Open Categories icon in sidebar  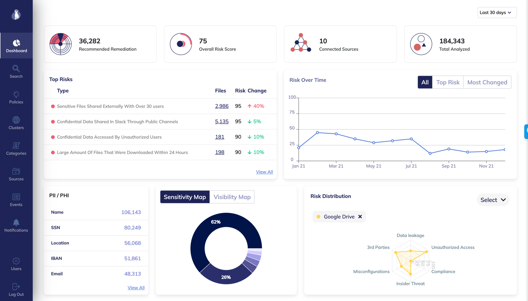click(16, 146)
